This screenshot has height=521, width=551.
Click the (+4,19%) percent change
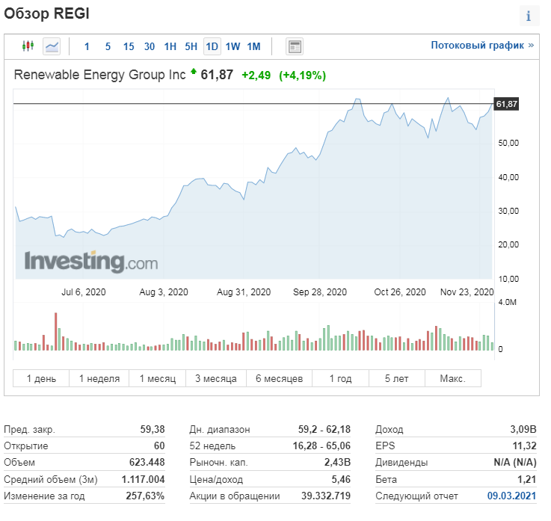pyautogui.click(x=302, y=75)
